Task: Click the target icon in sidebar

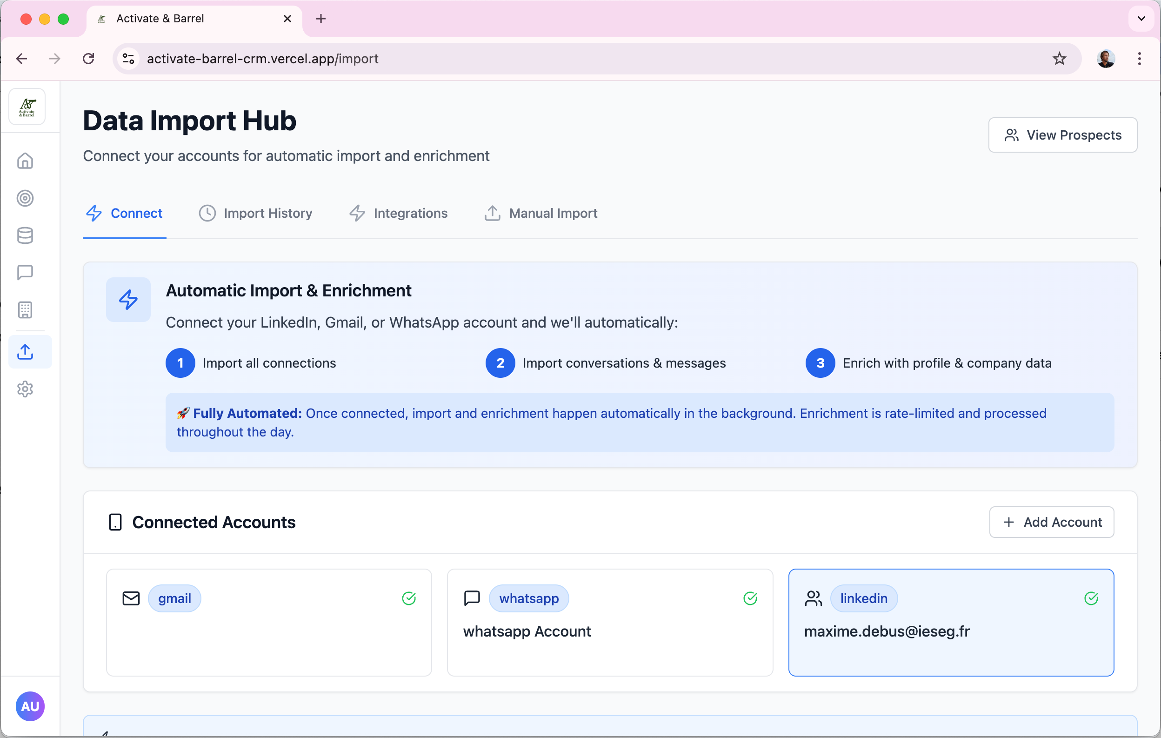Action: point(25,198)
